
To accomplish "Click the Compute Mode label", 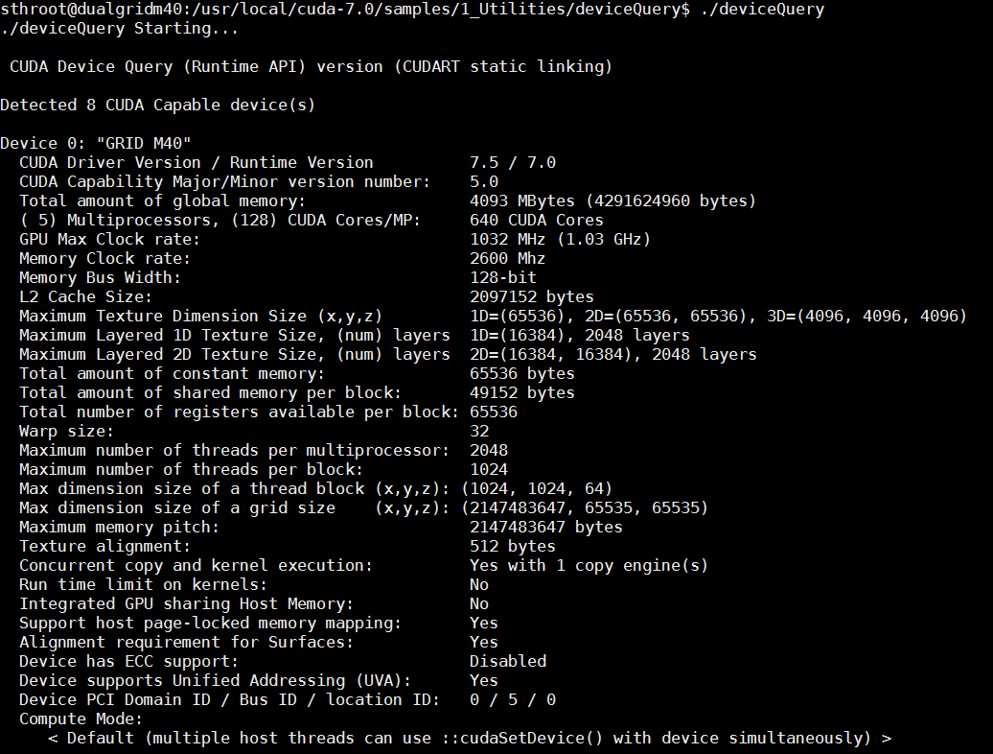I will [x=81, y=719].
